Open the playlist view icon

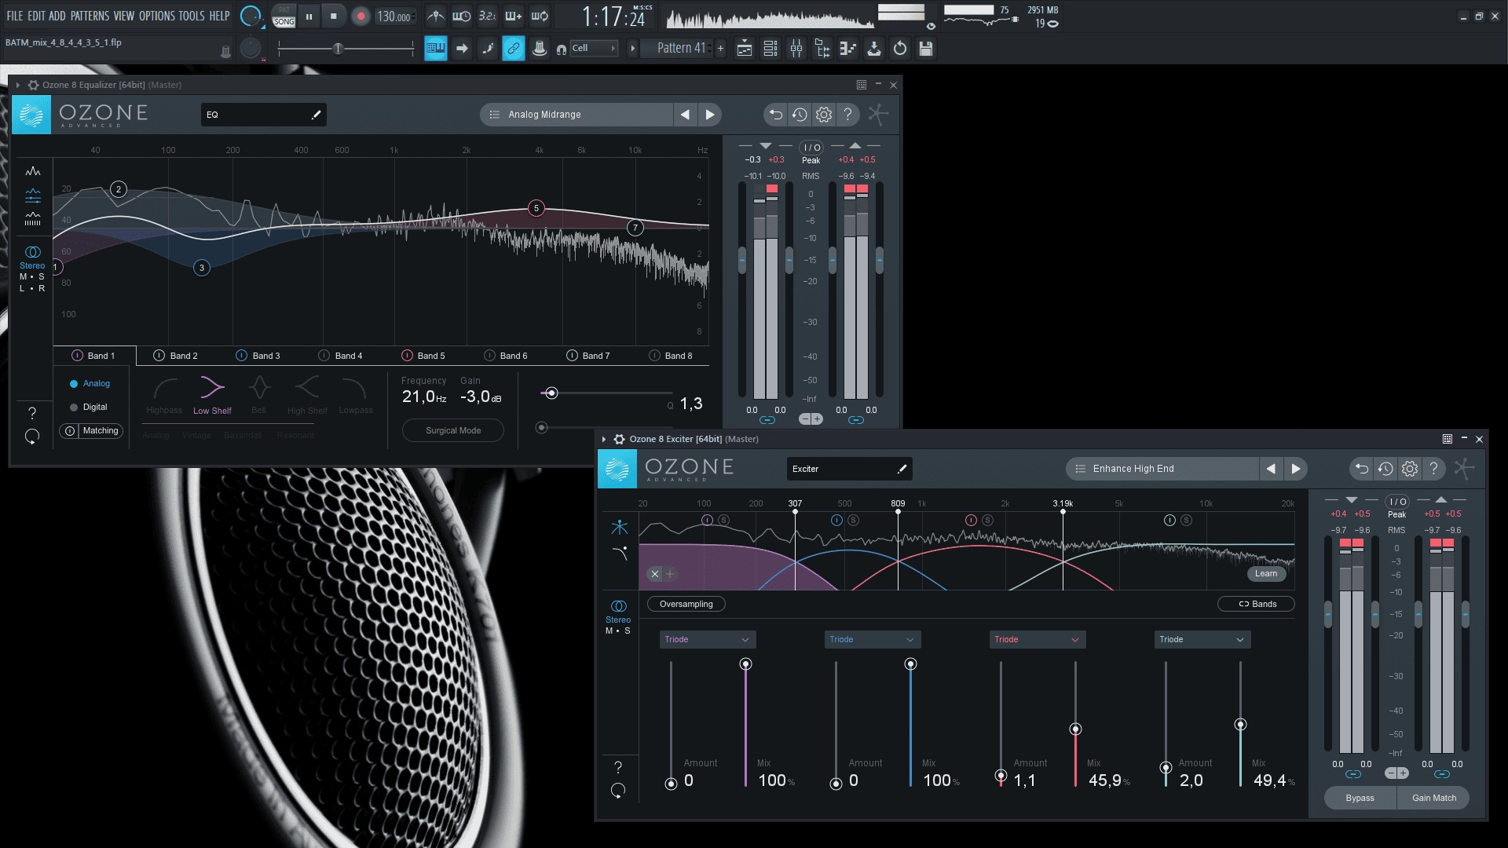(x=744, y=49)
